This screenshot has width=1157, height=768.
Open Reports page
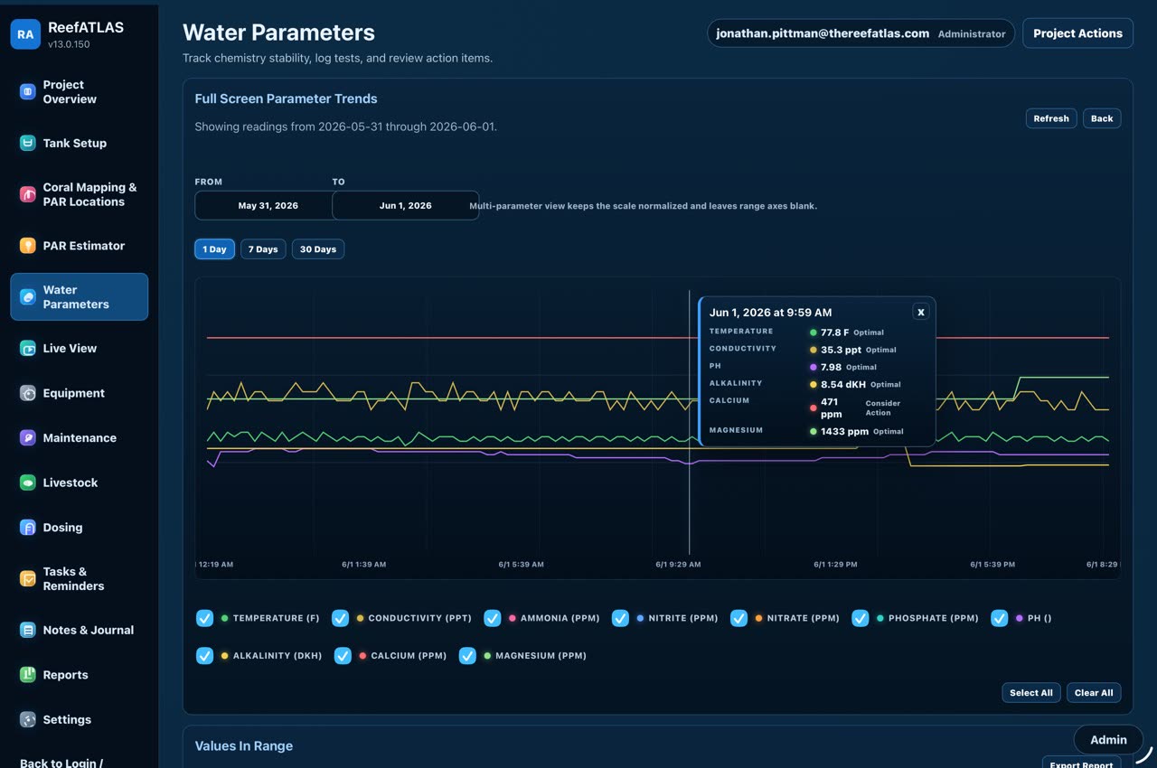click(80, 675)
